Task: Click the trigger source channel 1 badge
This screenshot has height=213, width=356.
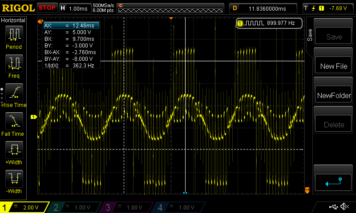Action: pyautogui.click(x=321, y=8)
